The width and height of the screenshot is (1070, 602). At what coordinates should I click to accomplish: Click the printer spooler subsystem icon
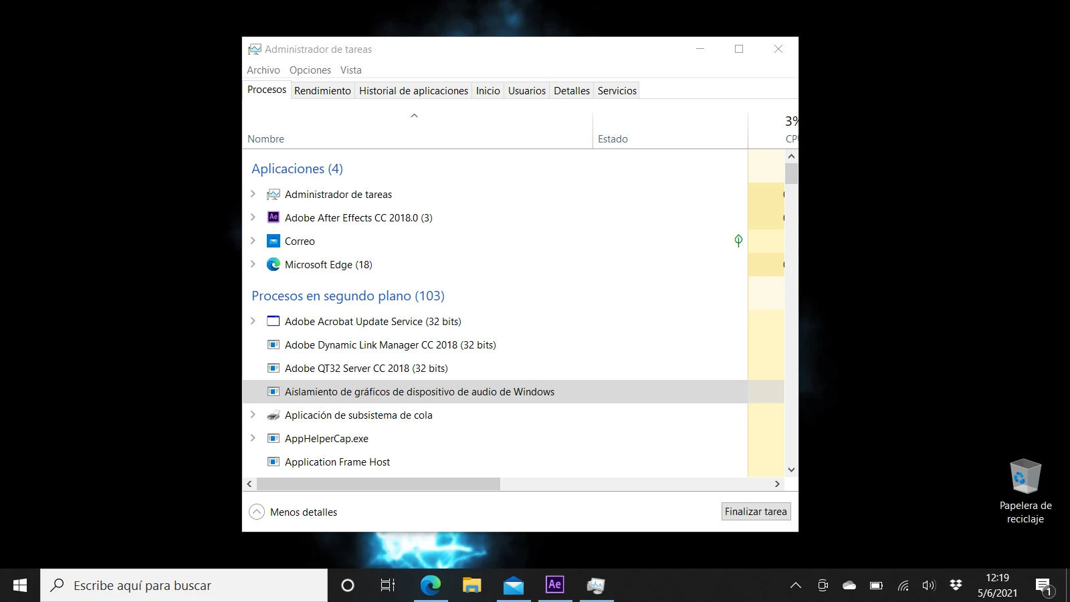coord(273,415)
